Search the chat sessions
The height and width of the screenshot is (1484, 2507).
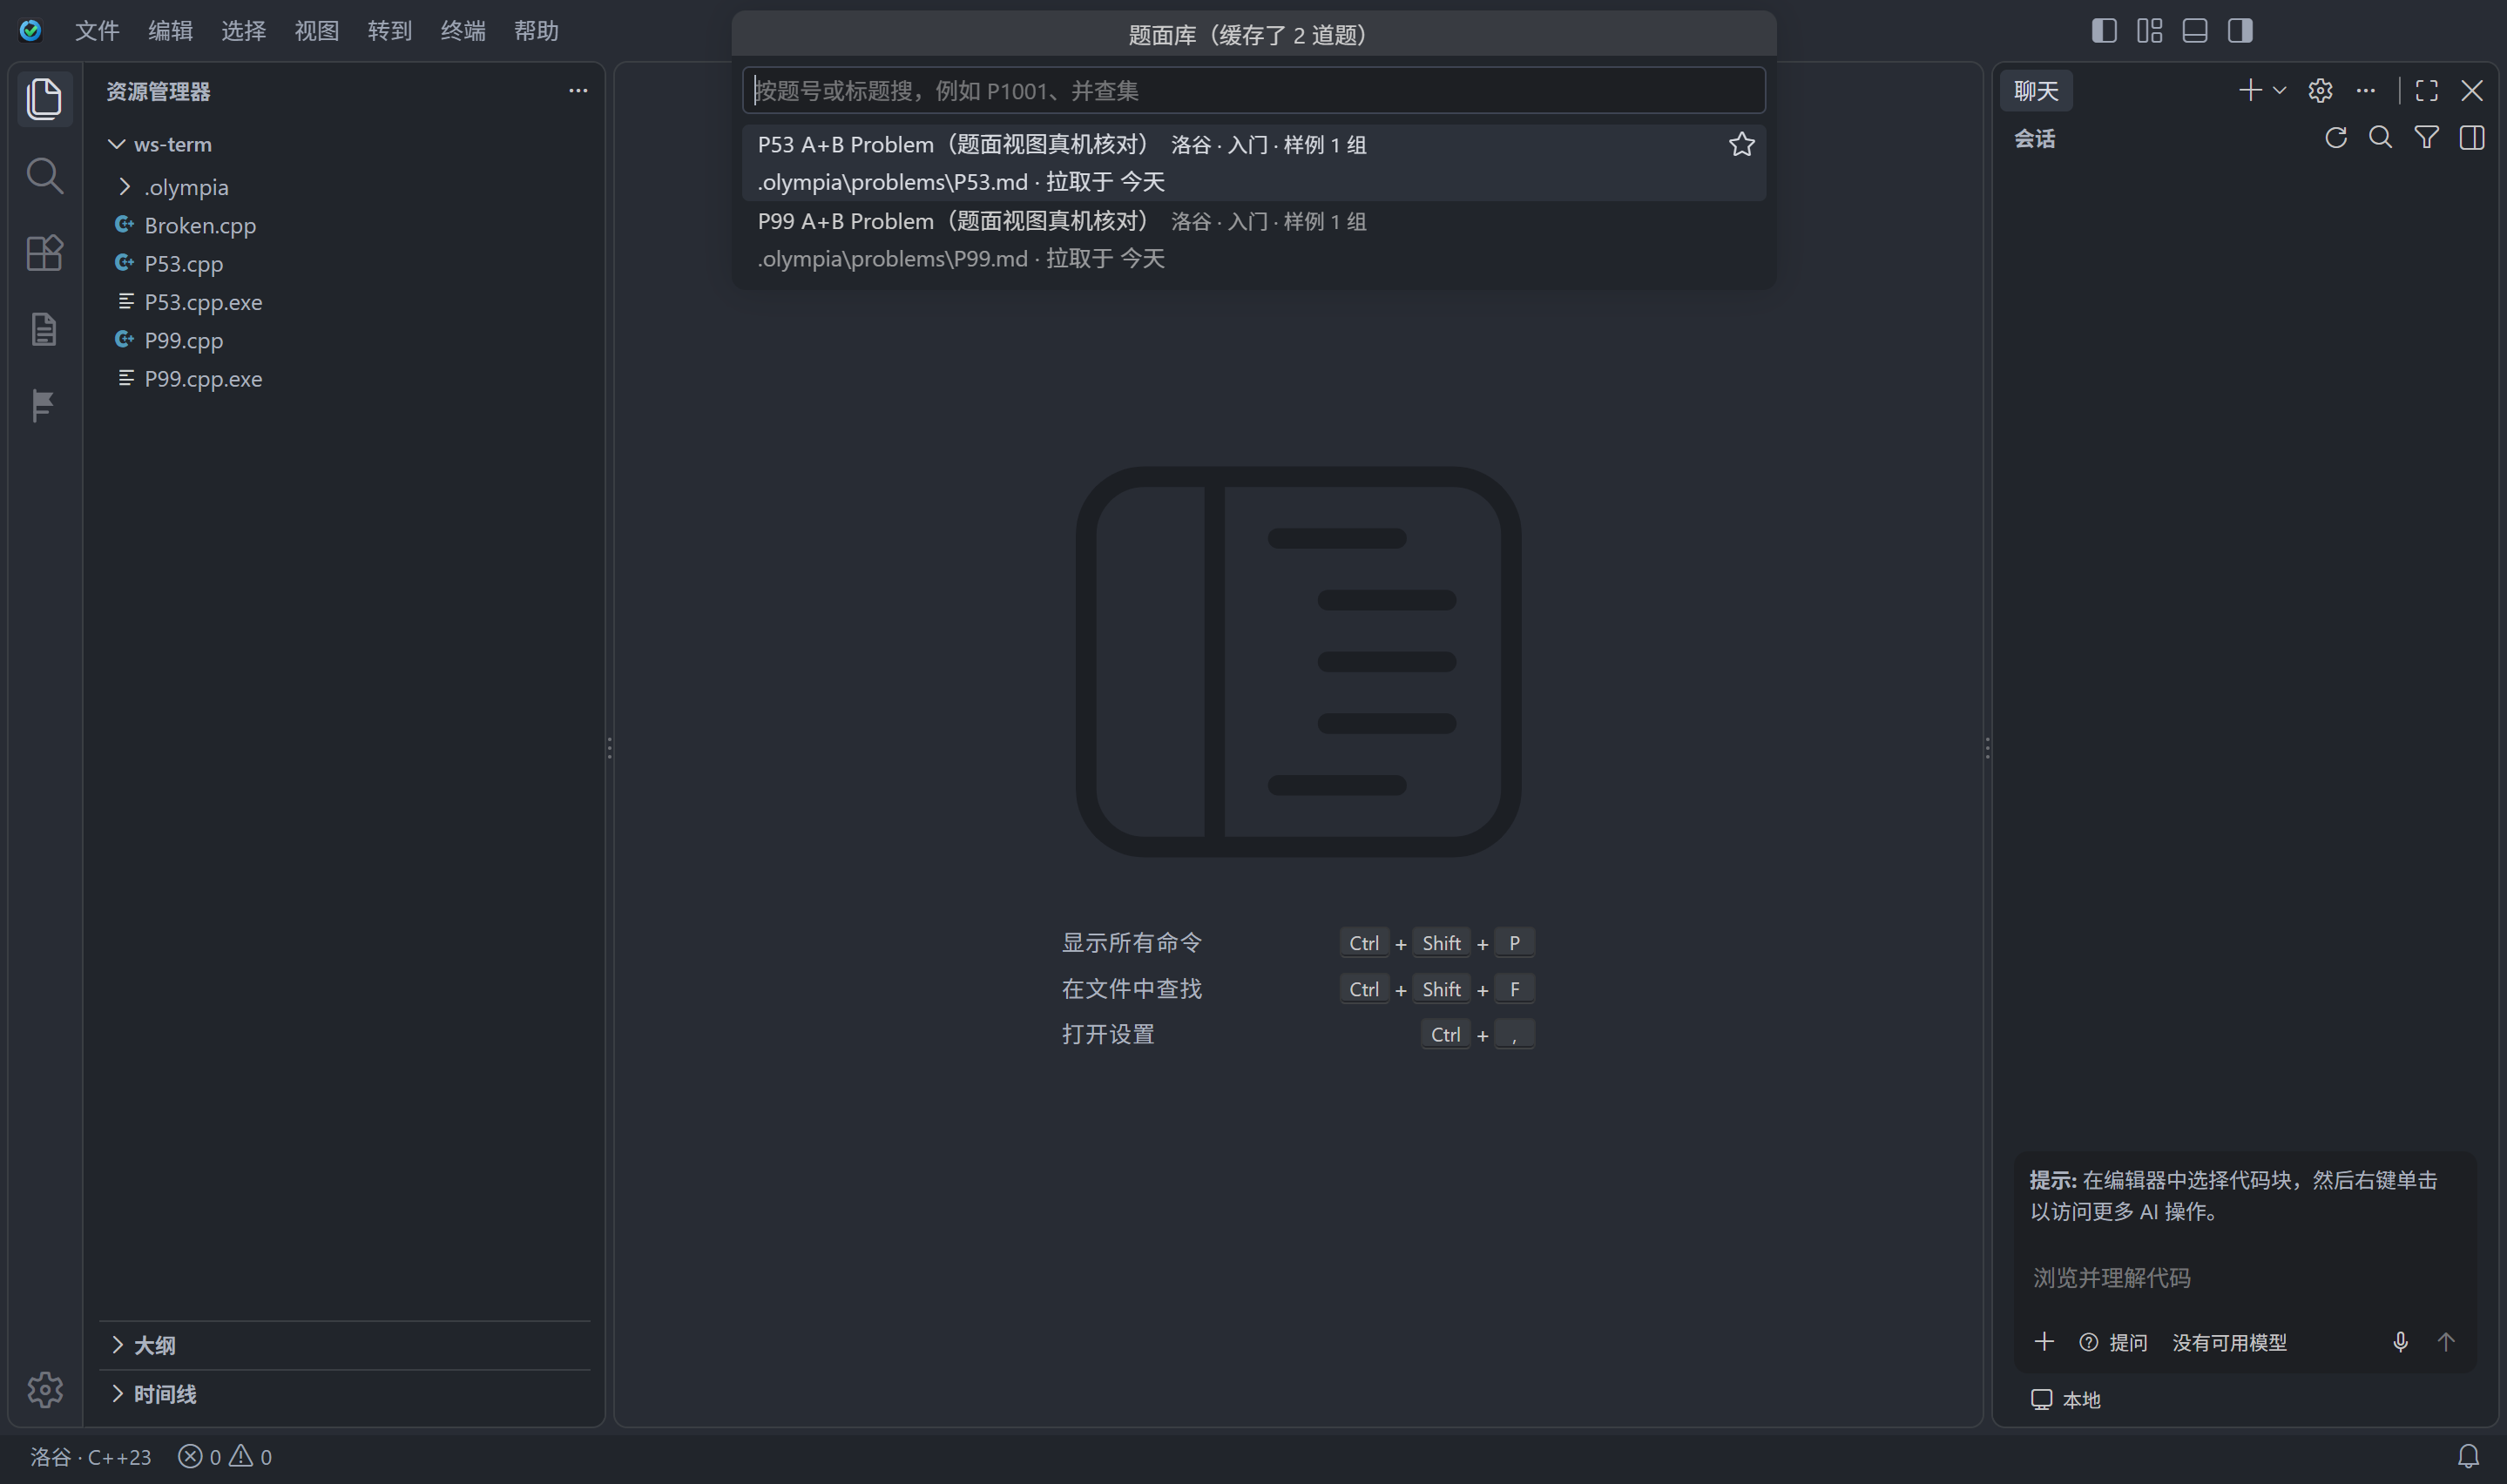(x=2381, y=138)
